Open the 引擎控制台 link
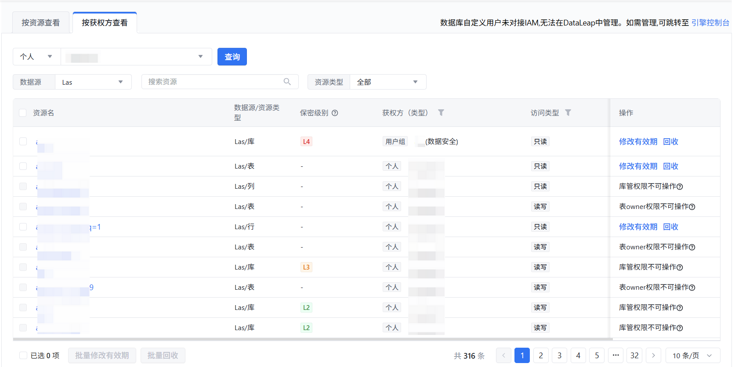735x367 pixels. [710, 23]
